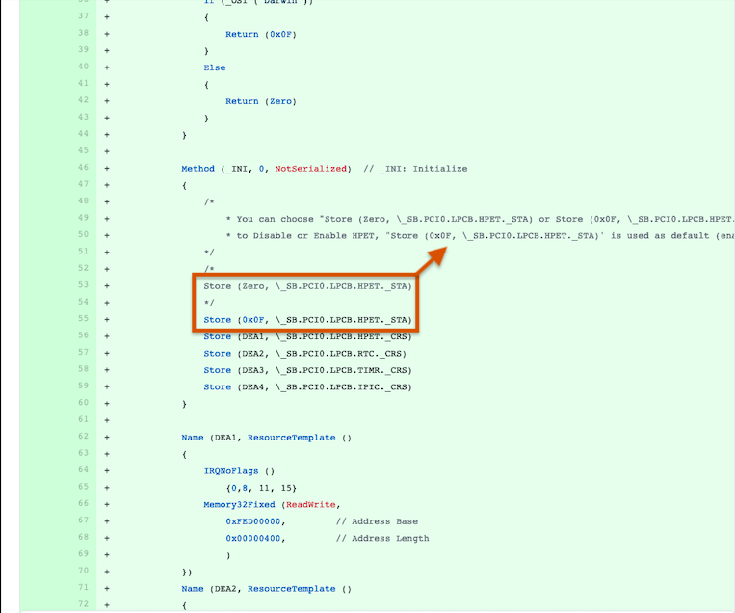Click the "{0,8, 11, 15}" IRQ list

pos(261,488)
